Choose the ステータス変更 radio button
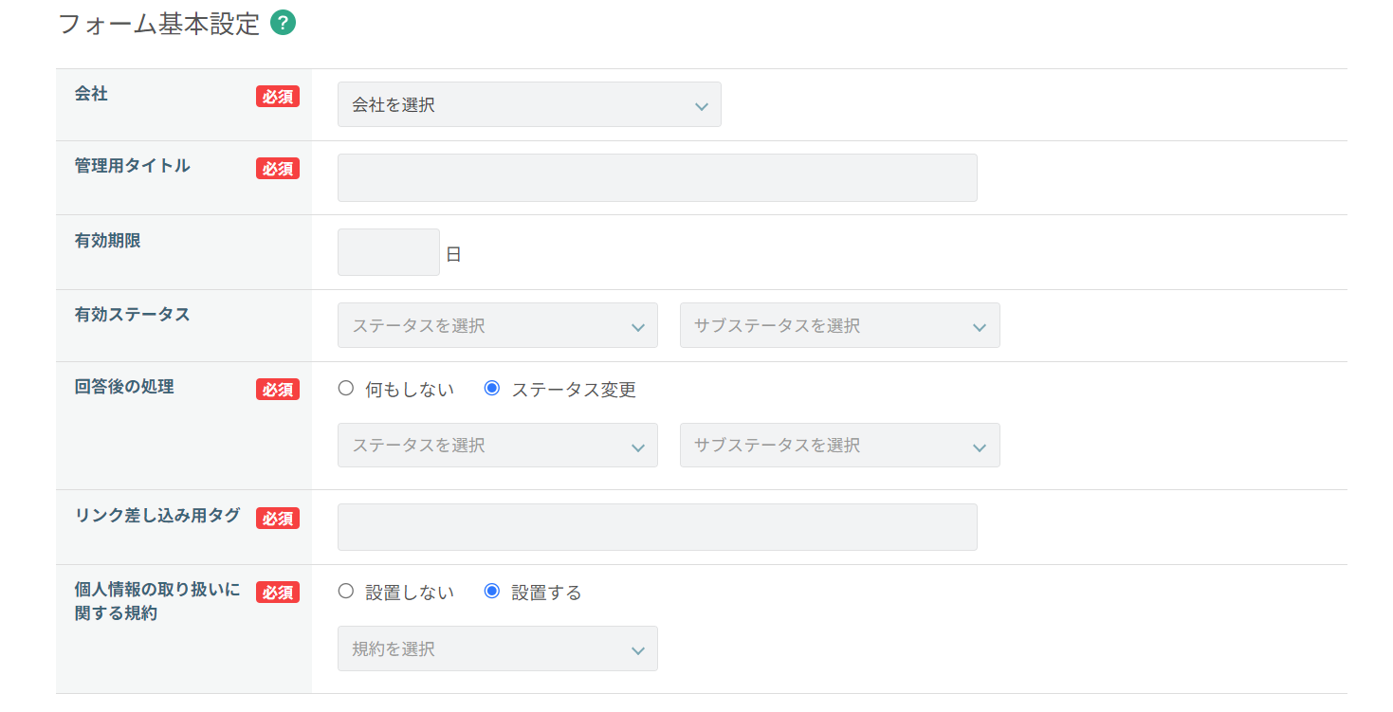 point(492,389)
